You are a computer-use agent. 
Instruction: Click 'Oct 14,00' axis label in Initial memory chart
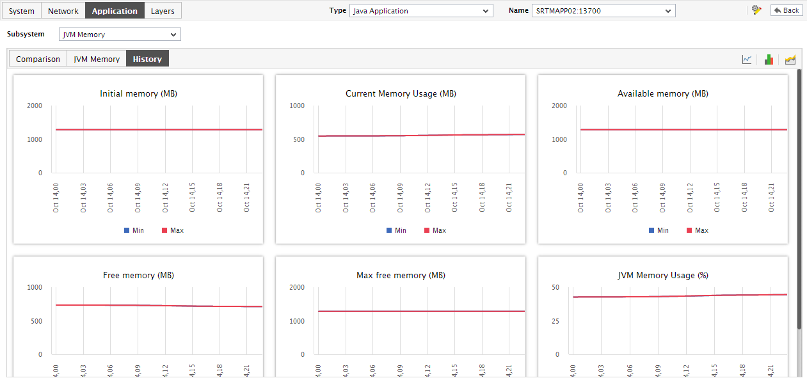tap(56, 197)
